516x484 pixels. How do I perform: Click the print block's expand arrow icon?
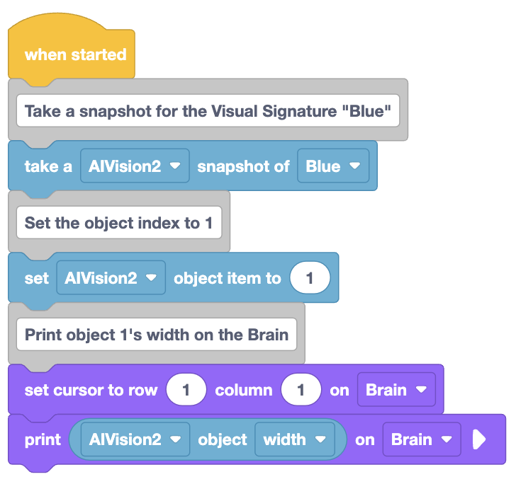[479, 439]
